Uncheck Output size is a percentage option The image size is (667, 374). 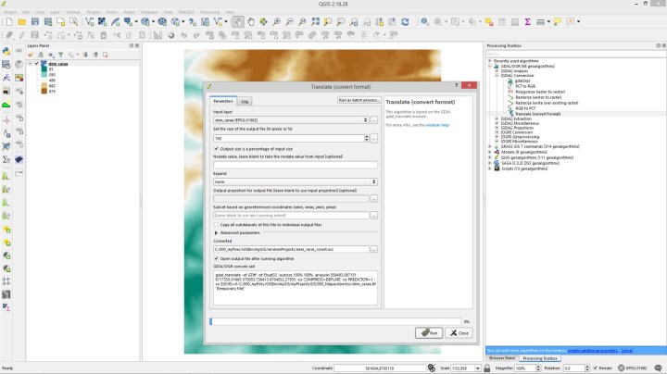tap(216, 148)
